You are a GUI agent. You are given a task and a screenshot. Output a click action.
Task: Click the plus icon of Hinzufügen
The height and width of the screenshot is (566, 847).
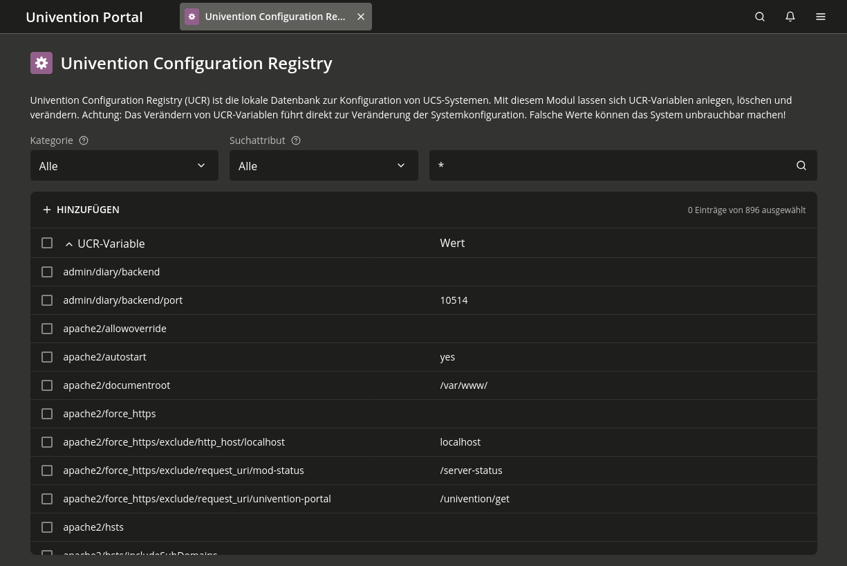point(47,210)
